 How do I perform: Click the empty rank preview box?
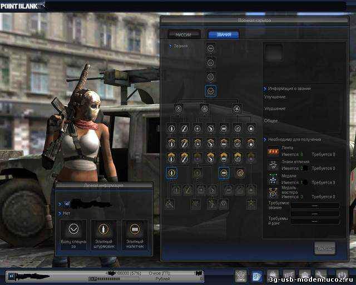274,52
